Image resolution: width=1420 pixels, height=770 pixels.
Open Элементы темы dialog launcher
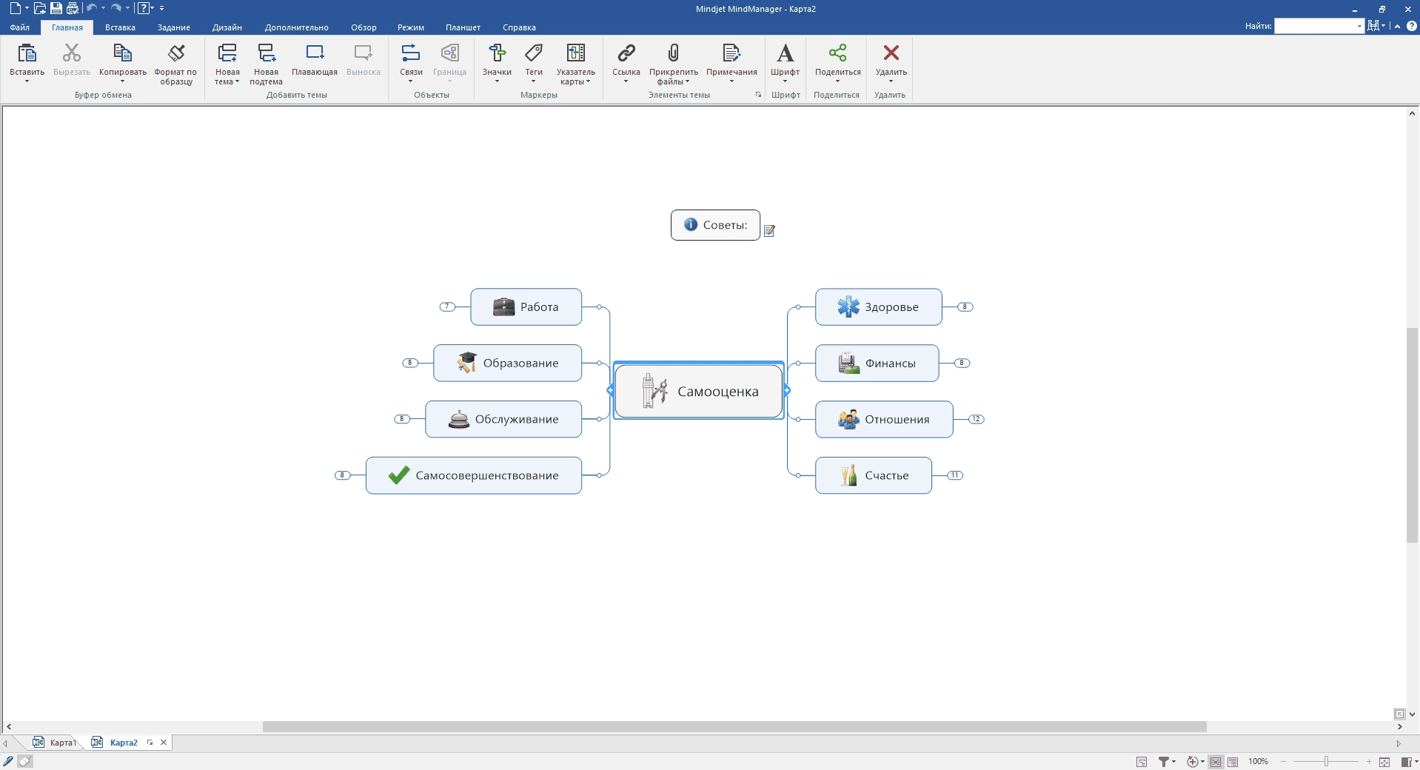click(758, 95)
